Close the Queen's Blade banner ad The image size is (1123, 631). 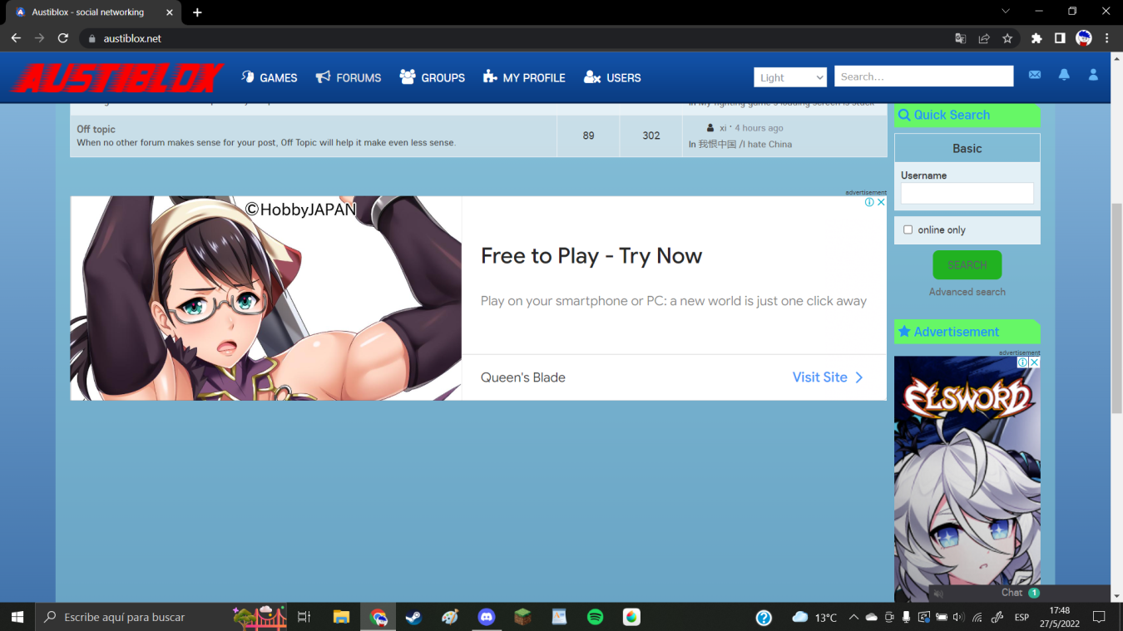coord(881,202)
